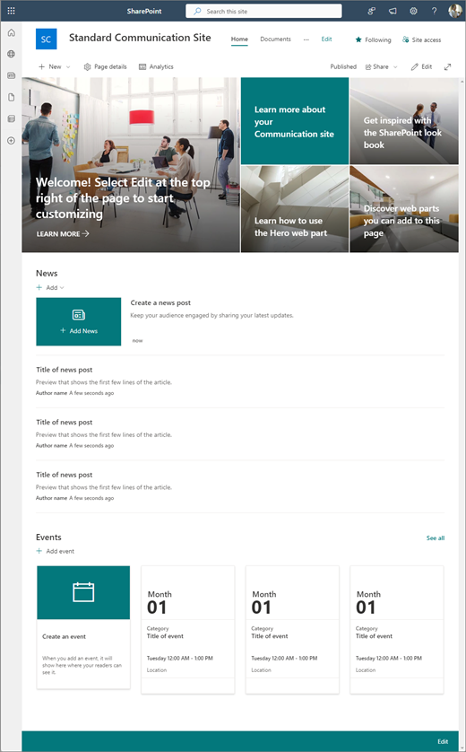Click the Edit pencil button in toolbar
This screenshot has height=752, width=466.
pyautogui.click(x=421, y=66)
